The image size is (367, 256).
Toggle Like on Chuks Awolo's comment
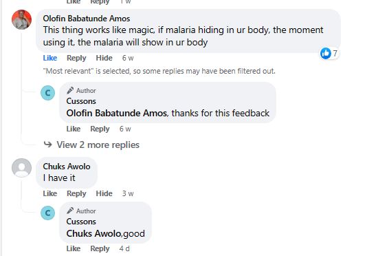pyautogui.click(x=50, y=193)
